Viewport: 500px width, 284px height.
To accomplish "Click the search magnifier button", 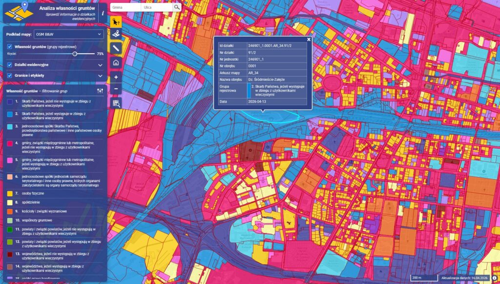I will coord(176,7).
